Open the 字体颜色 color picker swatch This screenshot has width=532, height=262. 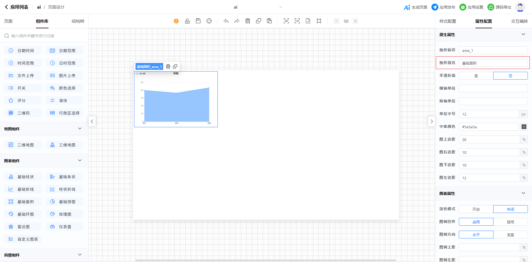pyautogui.click(x=524, y=127)
